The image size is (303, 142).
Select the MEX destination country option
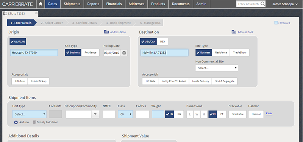point(162,42)
